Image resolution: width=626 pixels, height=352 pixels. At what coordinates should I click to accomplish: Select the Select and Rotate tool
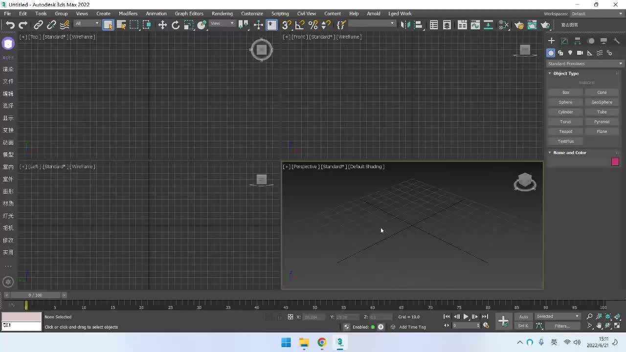point(176,25)
